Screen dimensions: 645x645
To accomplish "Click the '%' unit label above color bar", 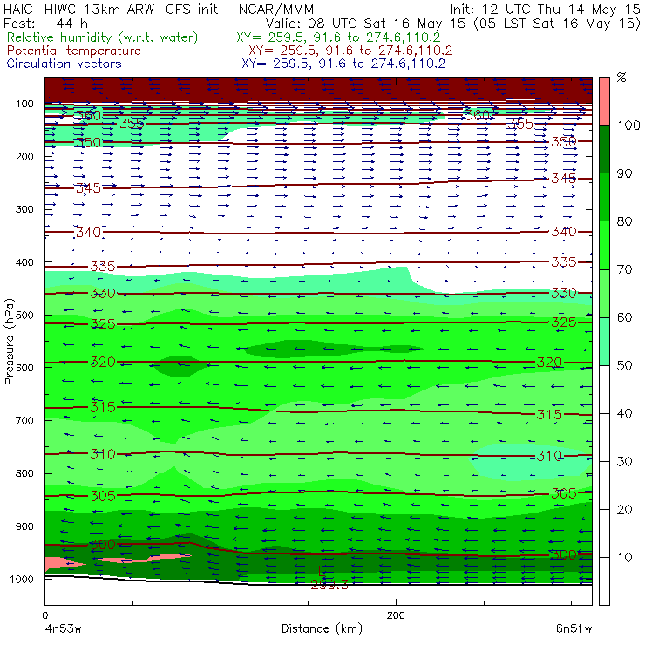I will pyautogui.click(x=621, y=77).
